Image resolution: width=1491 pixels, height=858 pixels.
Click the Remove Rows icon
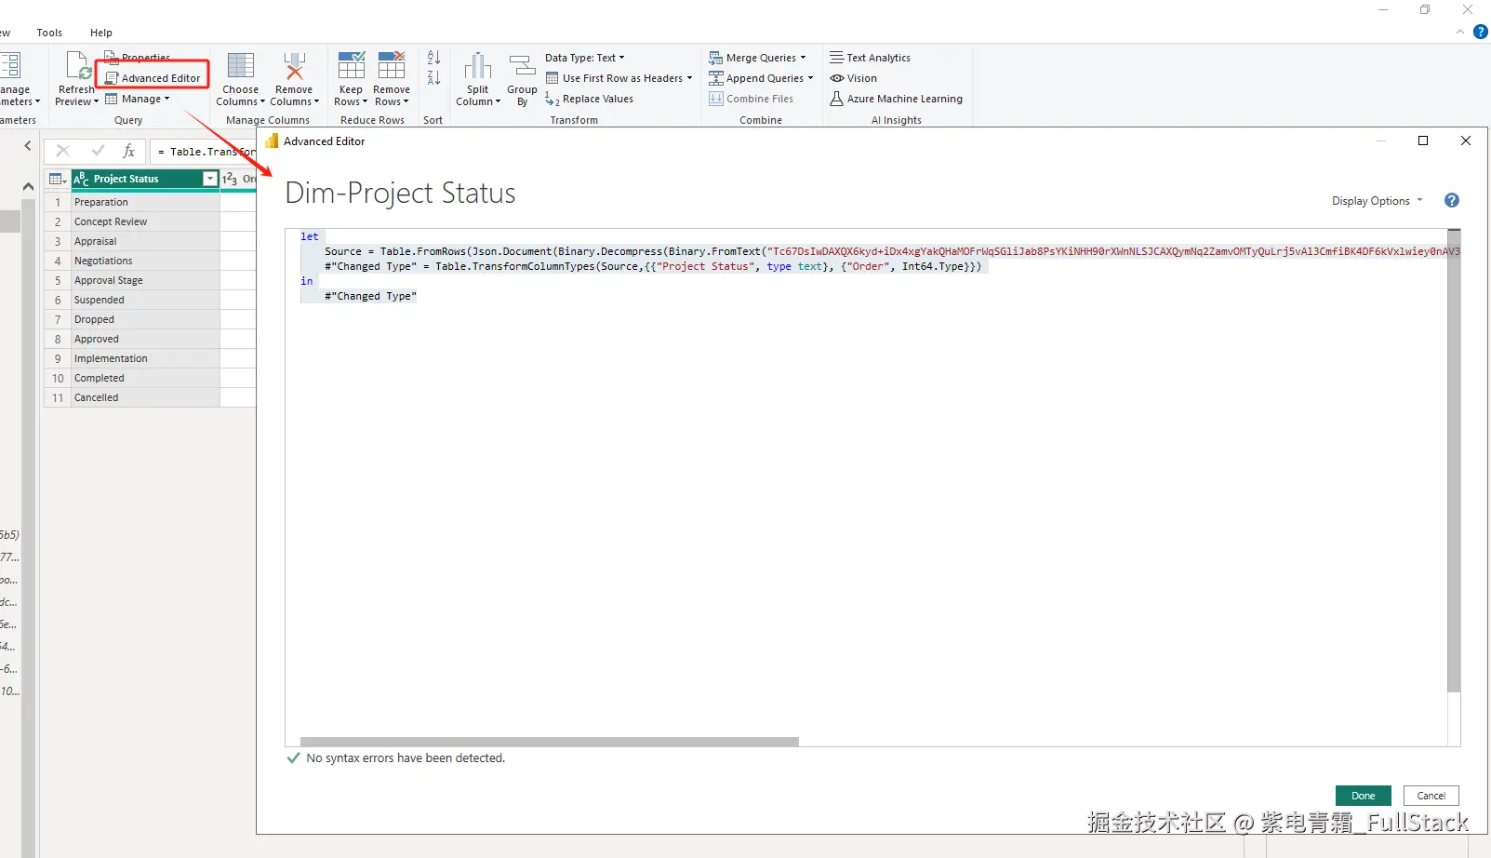(392, 66)
